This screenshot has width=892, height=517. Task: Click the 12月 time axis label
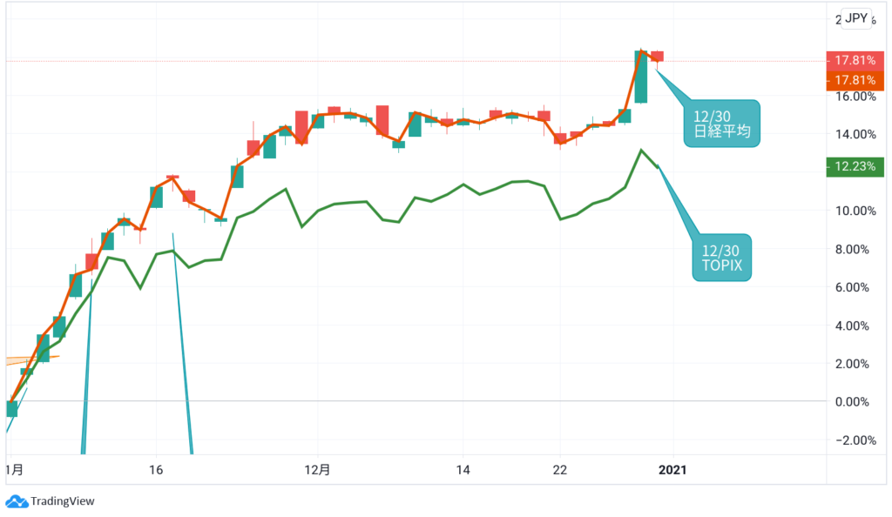319,470
